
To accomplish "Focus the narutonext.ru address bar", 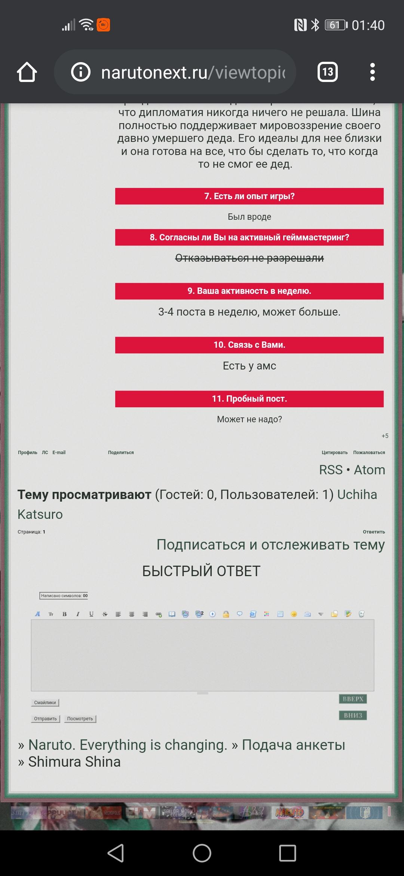I will (175, 72).
